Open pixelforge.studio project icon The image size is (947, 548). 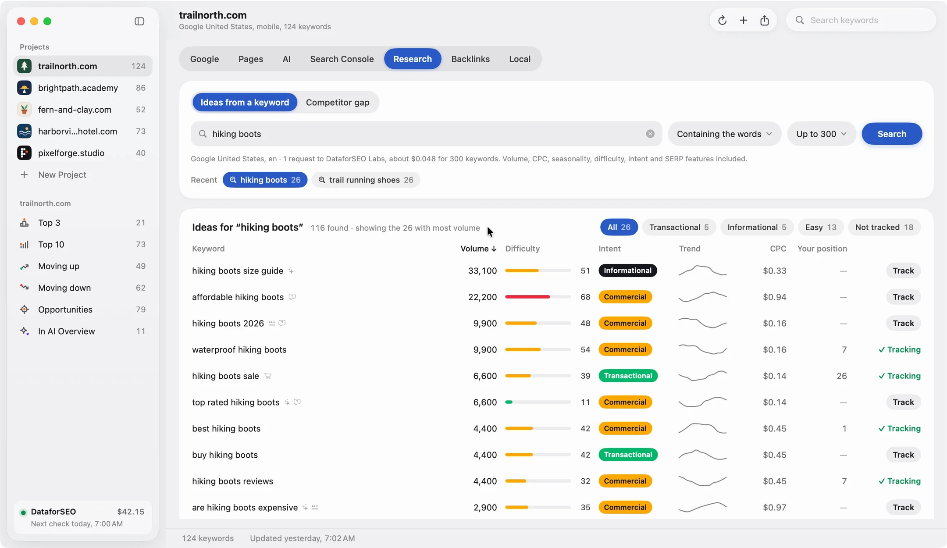[x=24, y=153]
